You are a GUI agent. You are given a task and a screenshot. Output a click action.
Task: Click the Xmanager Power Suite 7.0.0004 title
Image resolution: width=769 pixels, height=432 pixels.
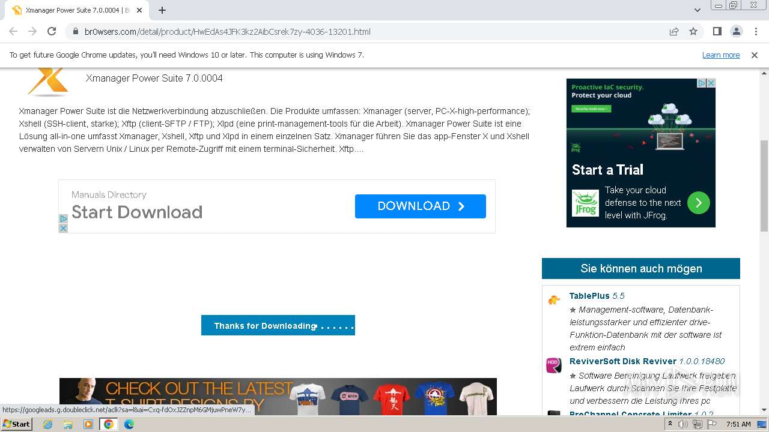click(x=154, y=78)
